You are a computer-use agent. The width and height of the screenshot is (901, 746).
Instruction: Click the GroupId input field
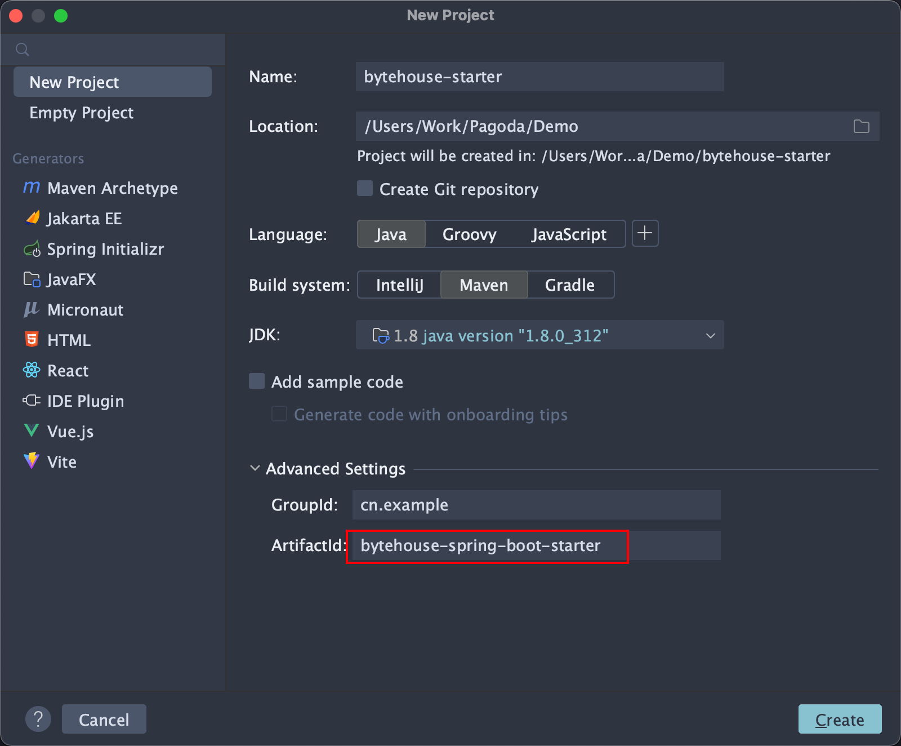tap(537, 505)
